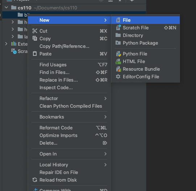Choose Repair IDE on File
The image size is (196, 191).
[69, 173]
